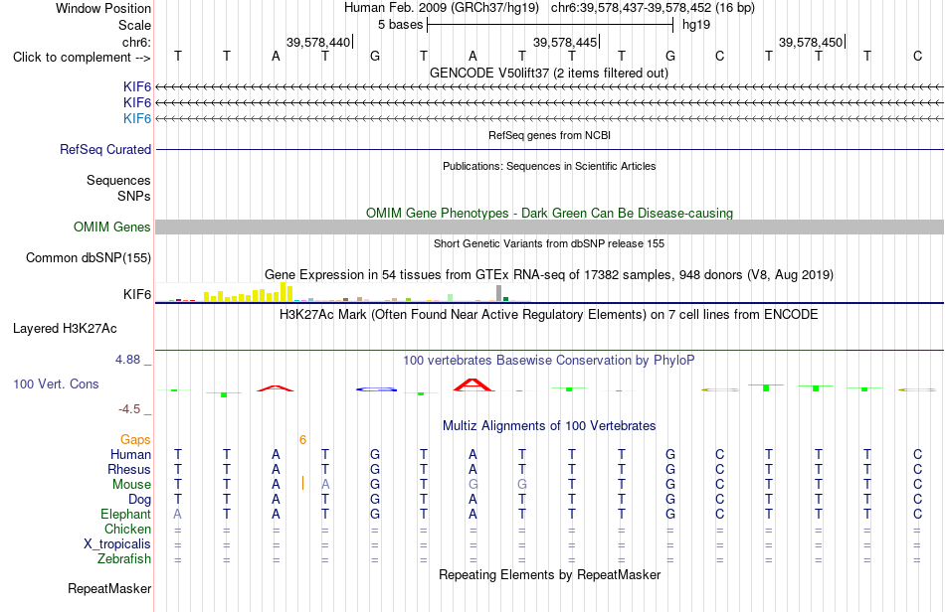Open the OMIM Genes track label
Image resolution: width=945 pixels, height=612 pixels.
[x=112, y=227]
